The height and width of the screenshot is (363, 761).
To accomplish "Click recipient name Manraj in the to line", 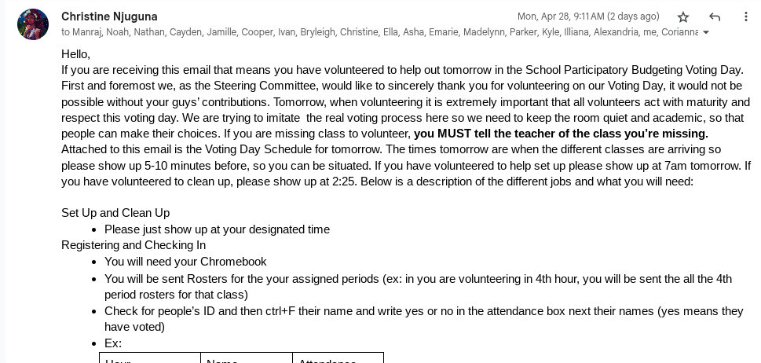I will (x=87, y=32).
